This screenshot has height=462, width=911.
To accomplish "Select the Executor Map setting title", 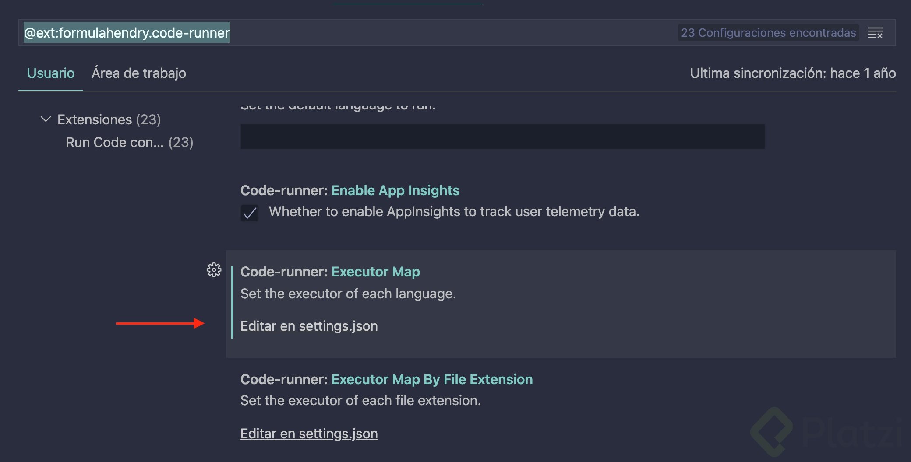I will tap(375, 272).
